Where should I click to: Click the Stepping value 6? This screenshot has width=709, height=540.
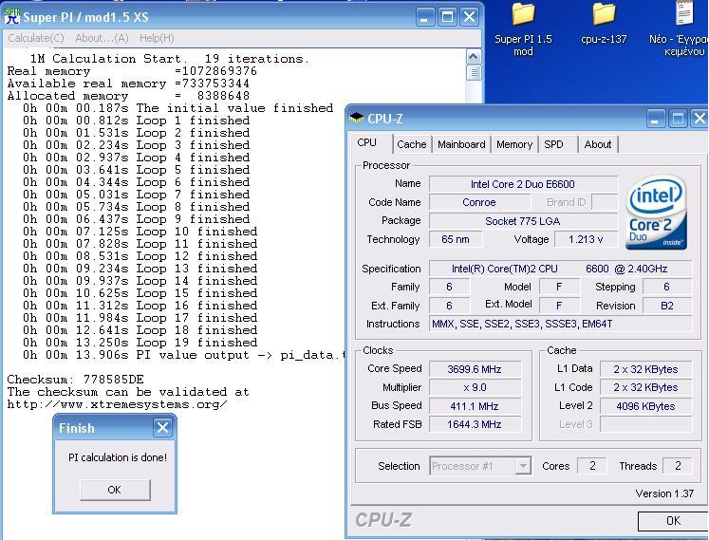pyautogui.click(x=667, y=287)
